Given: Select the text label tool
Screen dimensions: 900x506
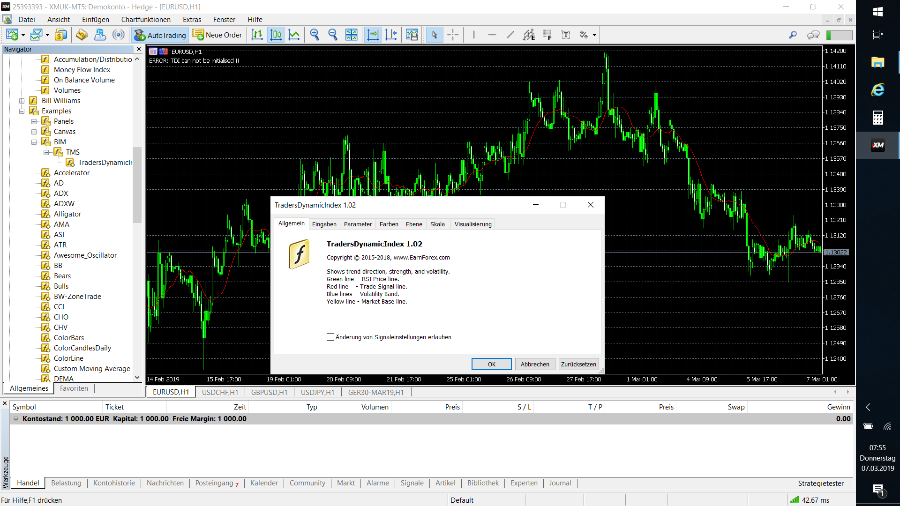Looking at the screenshot, I should (x=566, y=35).
